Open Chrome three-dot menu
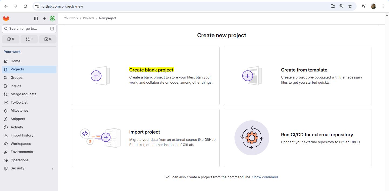389x191 pixels. click(x=383, y=6)
